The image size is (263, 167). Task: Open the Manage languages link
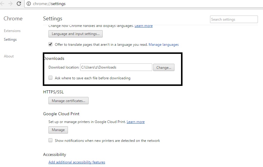164,45
